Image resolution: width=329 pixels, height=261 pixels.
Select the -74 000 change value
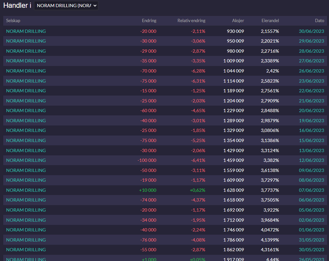click(148, 200)
